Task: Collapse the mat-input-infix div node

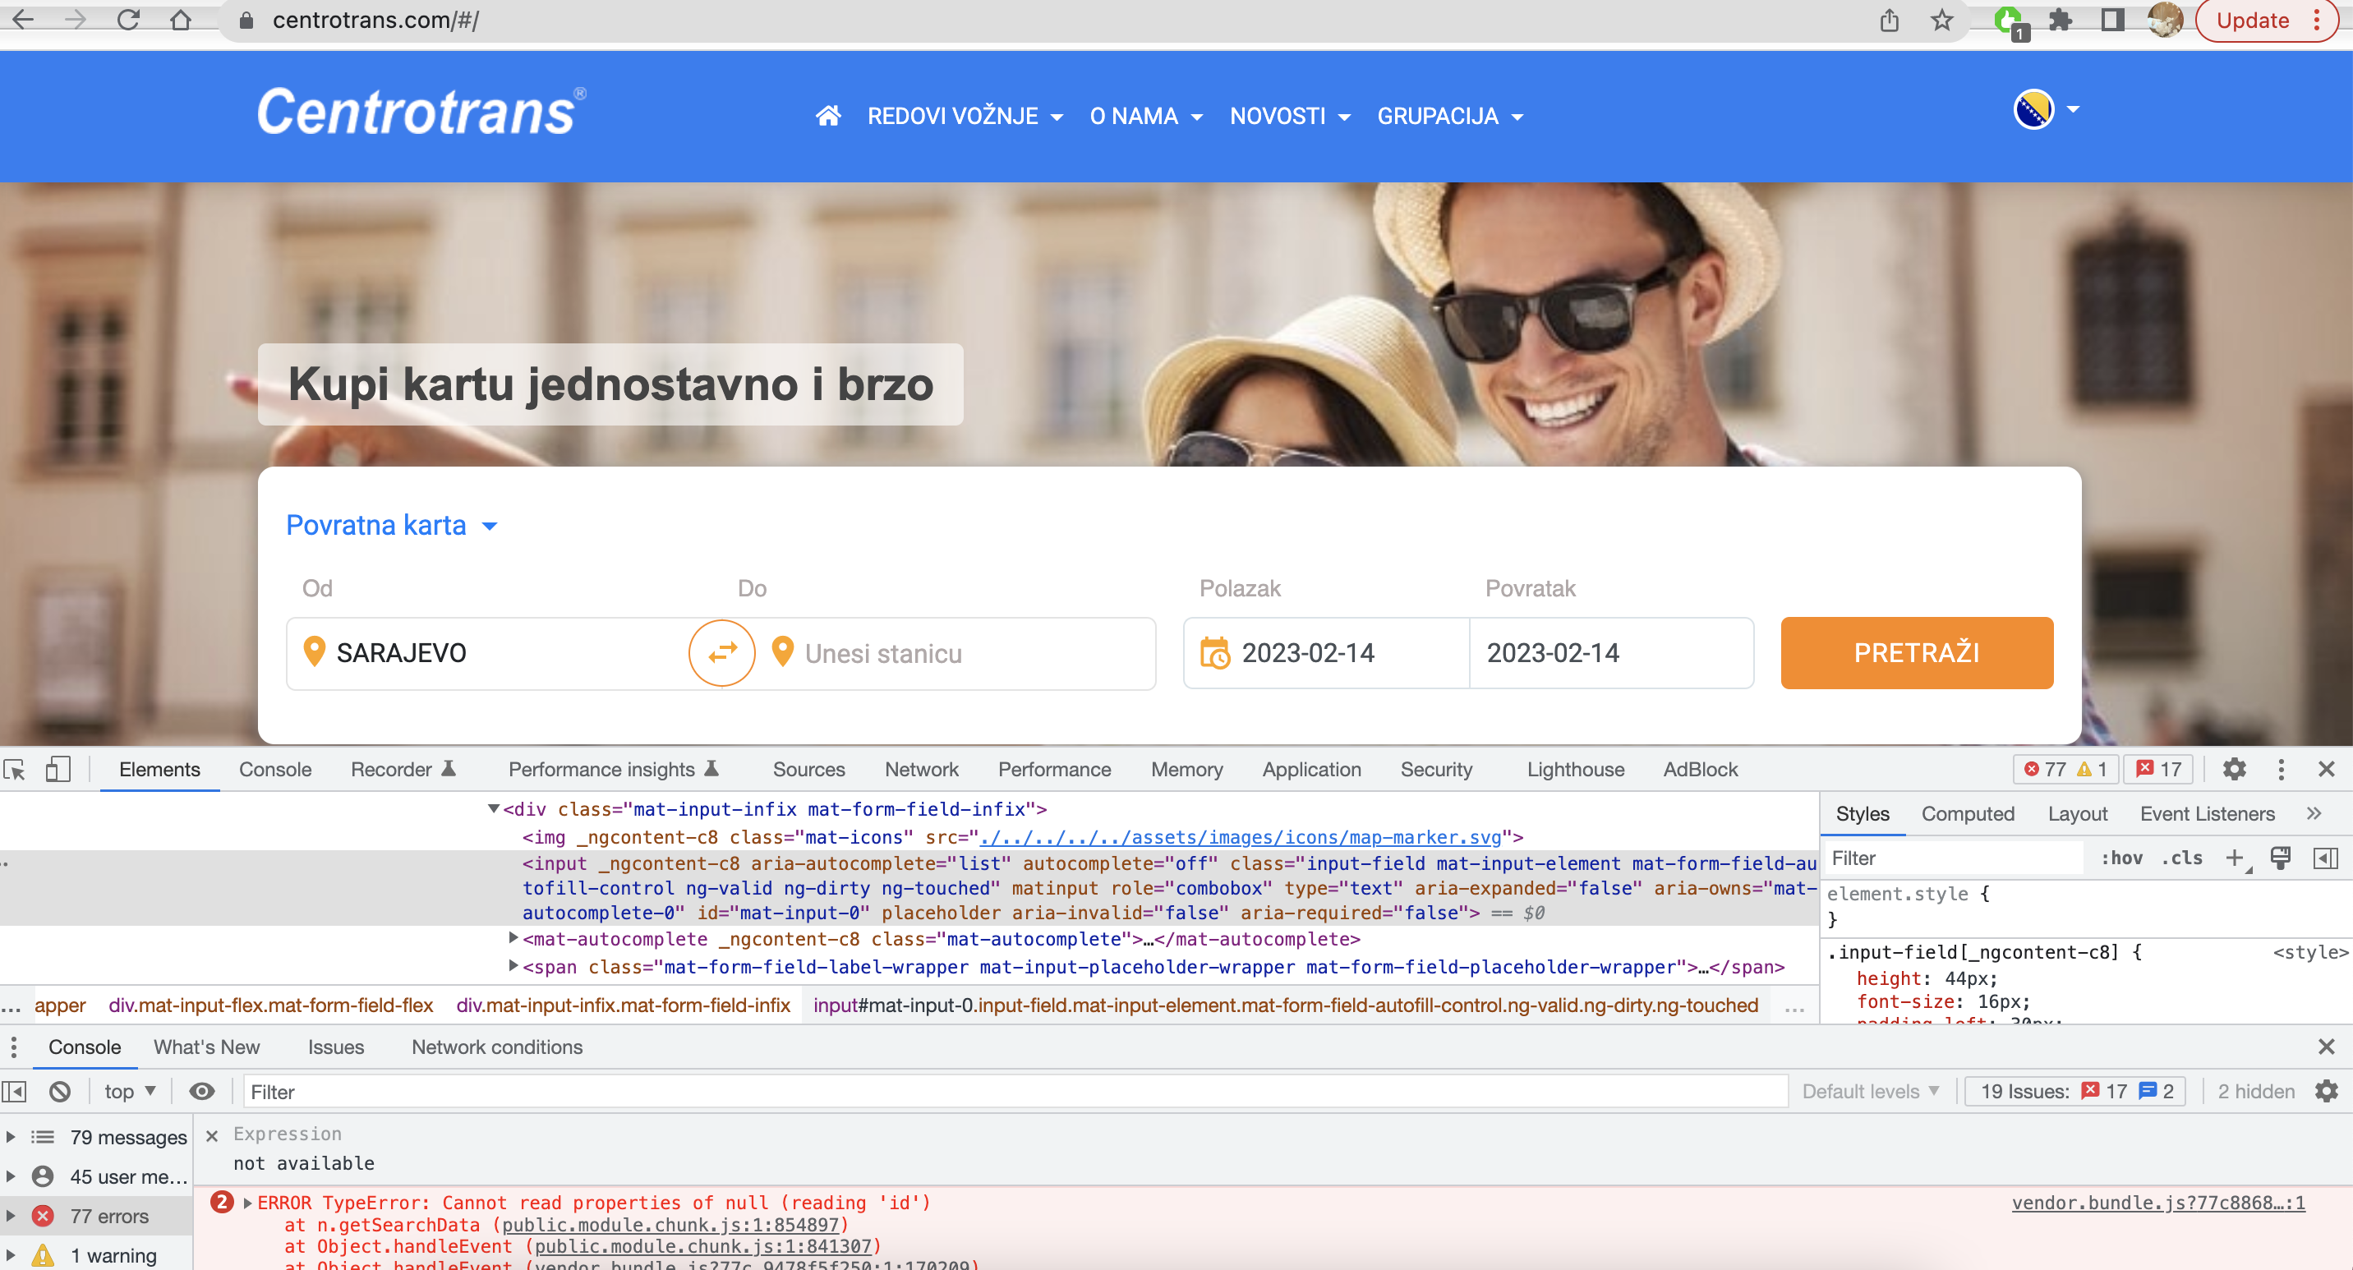Action: pos(493,808)
